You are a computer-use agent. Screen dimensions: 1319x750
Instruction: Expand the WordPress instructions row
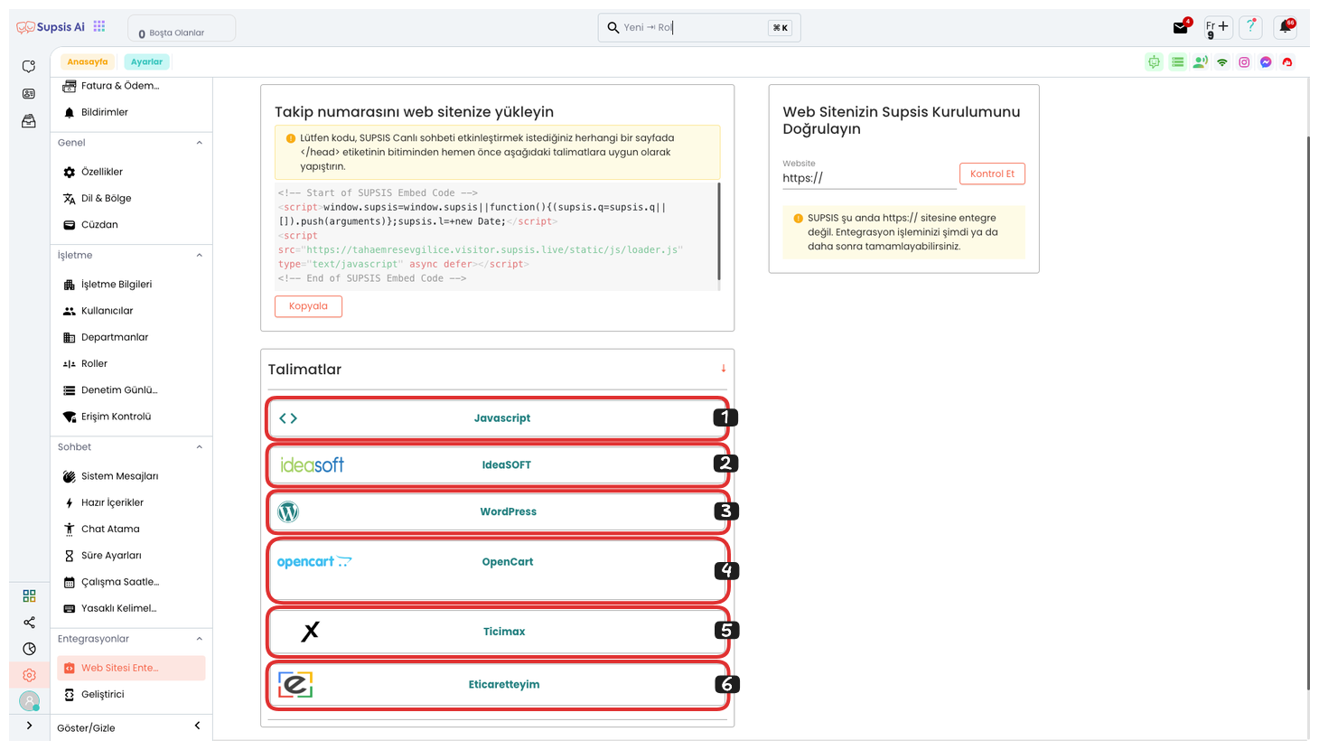(497, 511)
